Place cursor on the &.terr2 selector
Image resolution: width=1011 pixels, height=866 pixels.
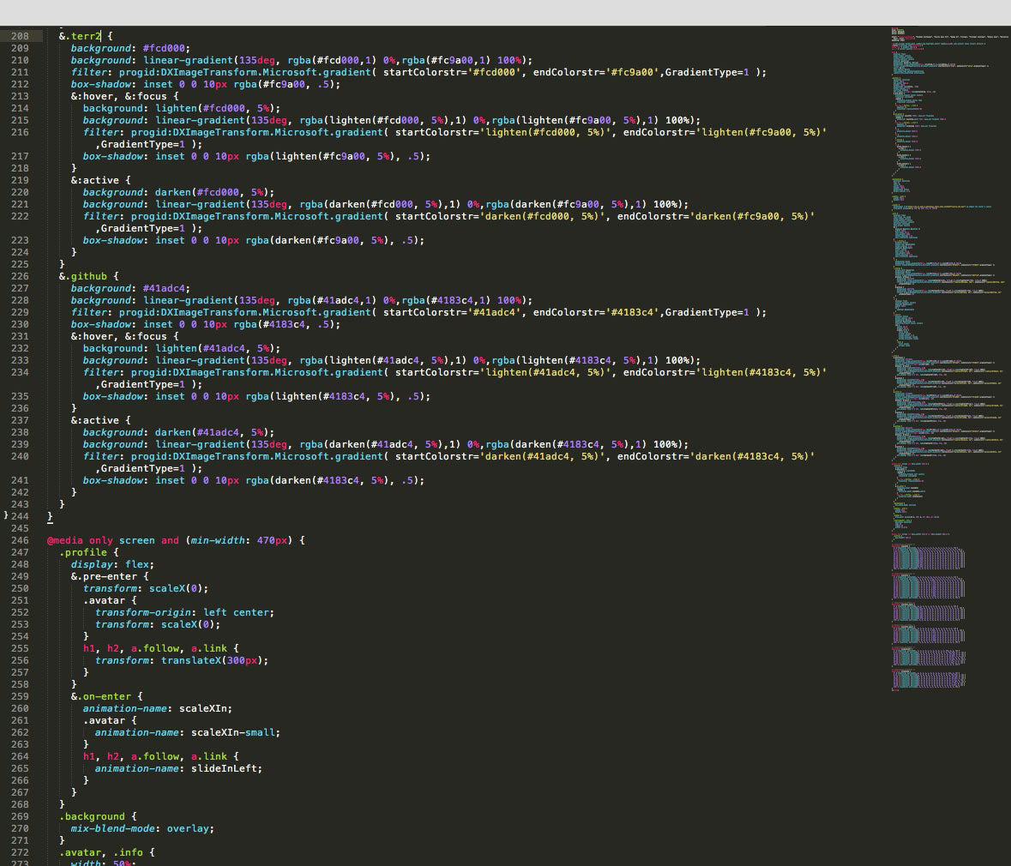point(80,36)
